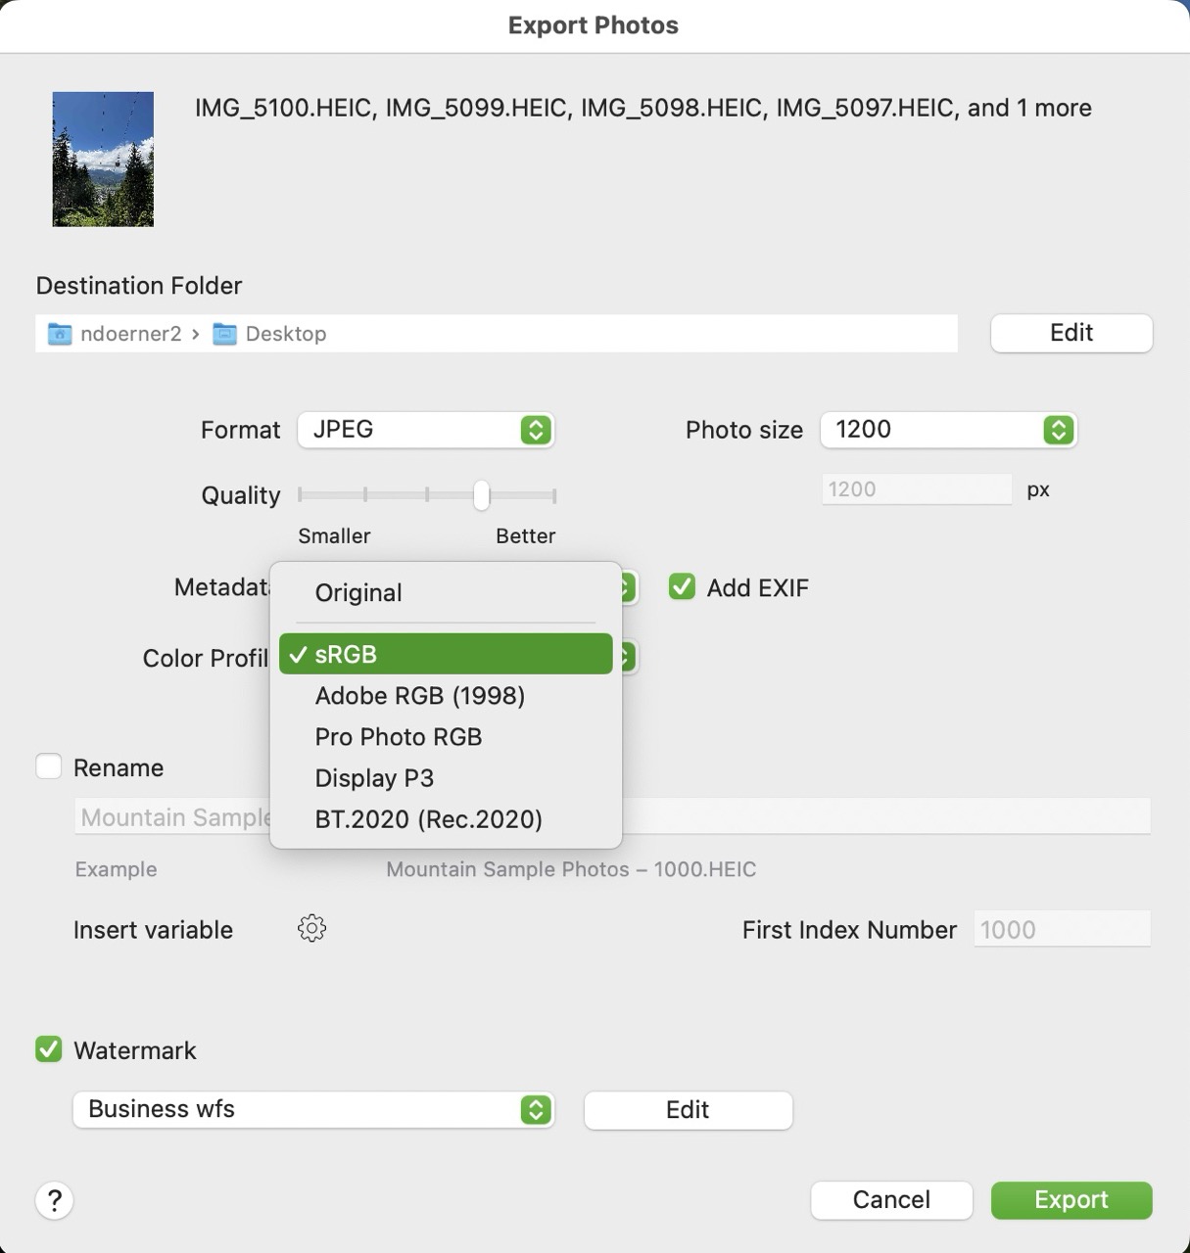Select Display P3 from the open menu
Screen dimensions: 1190x1253
(374, 778)
